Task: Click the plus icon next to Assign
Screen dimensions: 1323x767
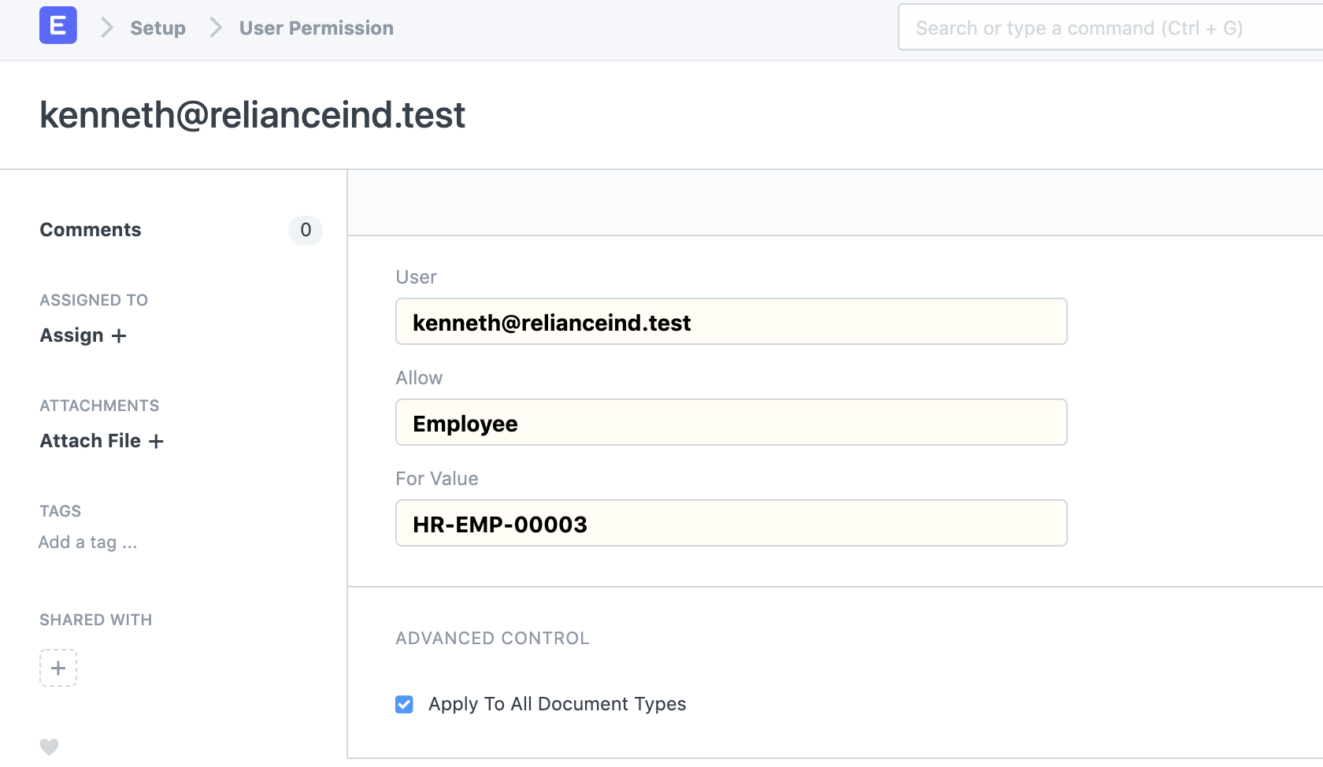Action: tap(119, 335)
